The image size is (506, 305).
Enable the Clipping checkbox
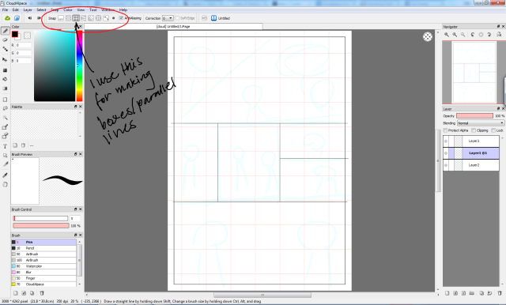coord(474,130)
